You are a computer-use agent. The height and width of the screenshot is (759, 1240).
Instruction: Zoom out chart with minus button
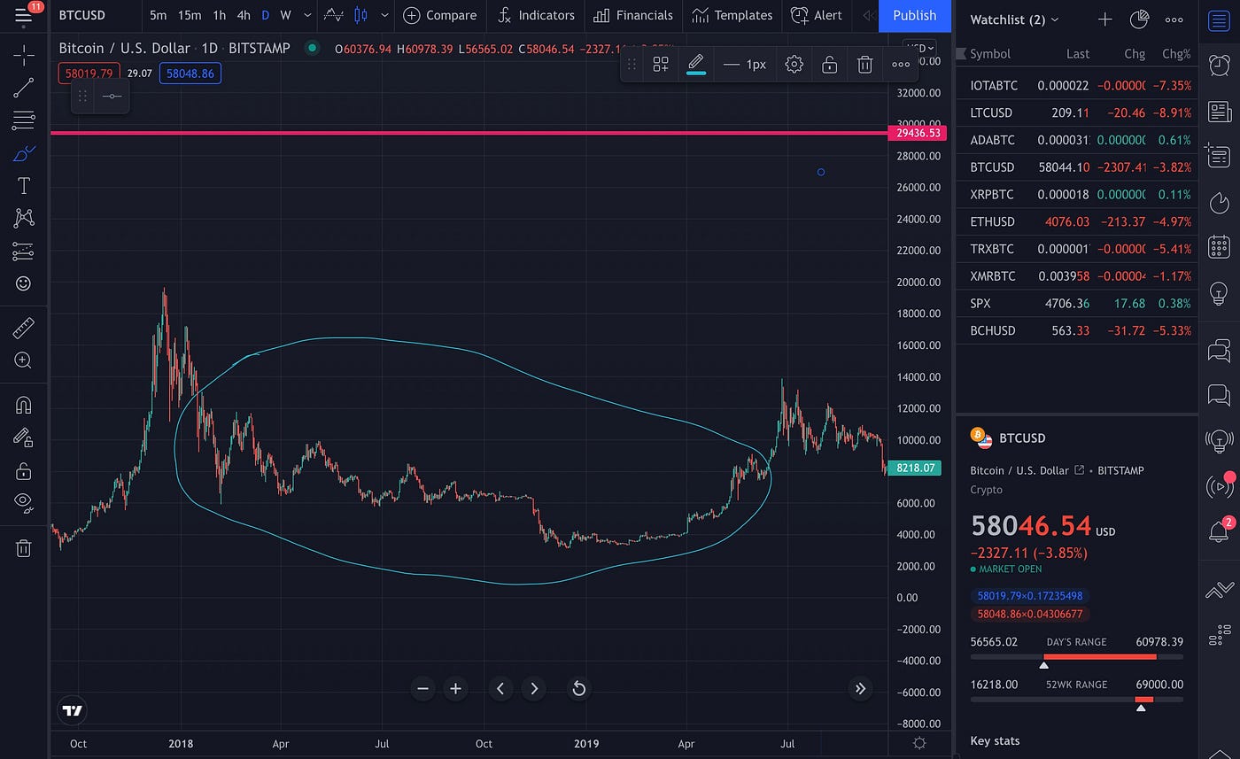pyautogui.click(x=423, y=688)
